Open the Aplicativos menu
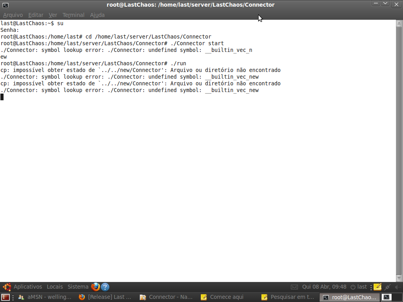This screenshot has width=403, height=302. tap(28, 287)
